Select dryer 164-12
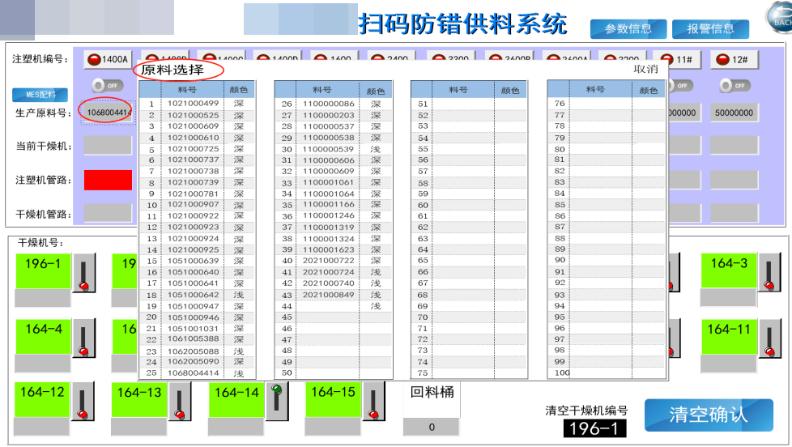792x447 pixels. tap(42, 399)
